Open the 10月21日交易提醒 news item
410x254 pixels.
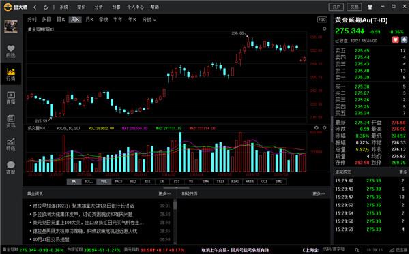[50, 240]
